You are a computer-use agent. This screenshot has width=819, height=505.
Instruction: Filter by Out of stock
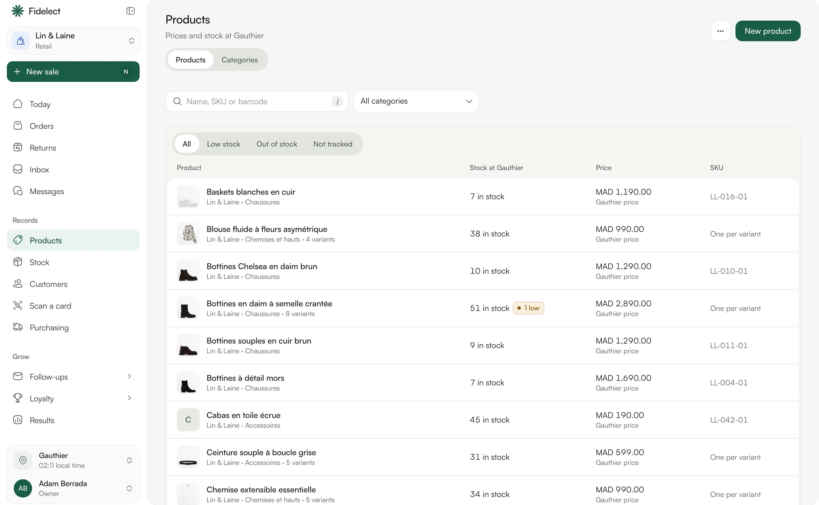point(276,144)
